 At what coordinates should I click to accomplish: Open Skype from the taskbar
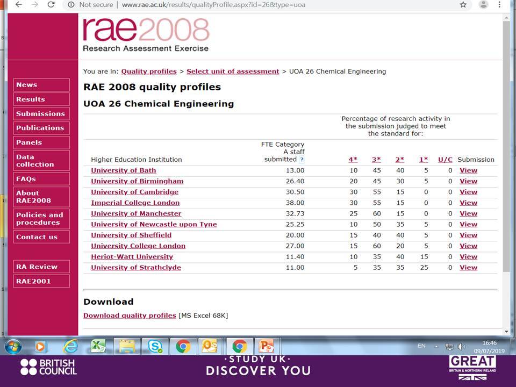[x=155, y=347]
